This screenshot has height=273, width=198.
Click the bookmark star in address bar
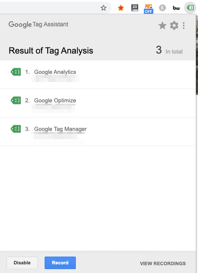[x=104, y=8]
